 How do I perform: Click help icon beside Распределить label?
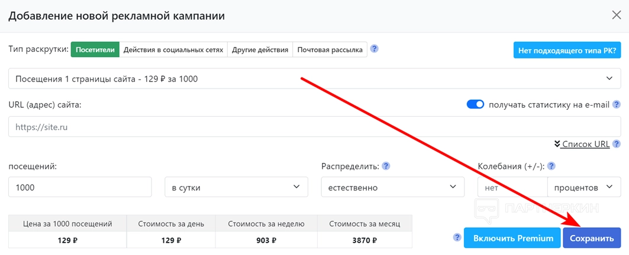click(x=386, y=166)
